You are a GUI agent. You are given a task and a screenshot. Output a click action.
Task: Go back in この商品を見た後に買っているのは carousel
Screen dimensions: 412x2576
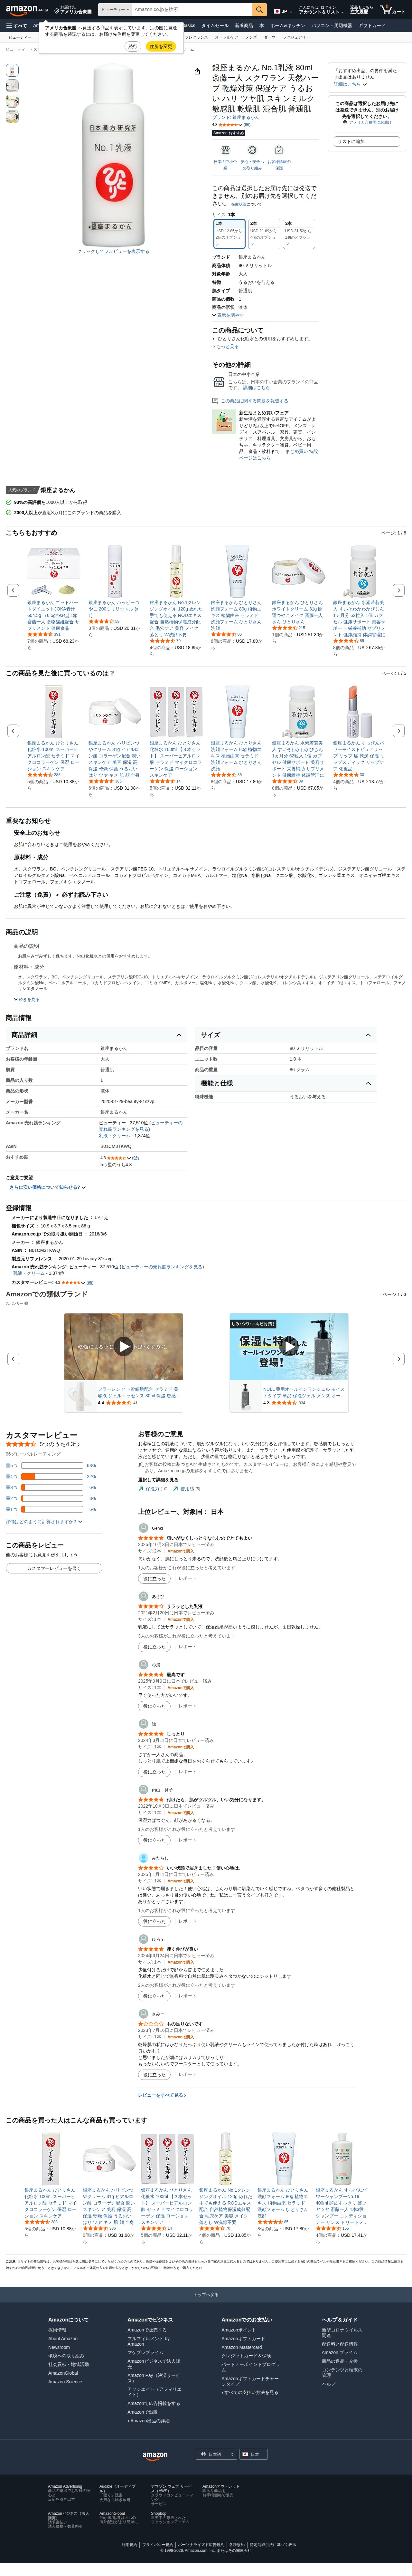click(13, 731)
